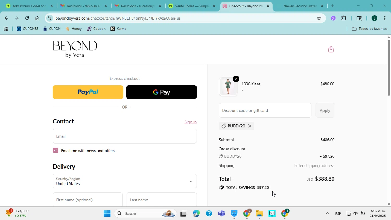Open Snipping Tool from taskbar
Viewport: 391px width, 220px height.
click(272, 213)
